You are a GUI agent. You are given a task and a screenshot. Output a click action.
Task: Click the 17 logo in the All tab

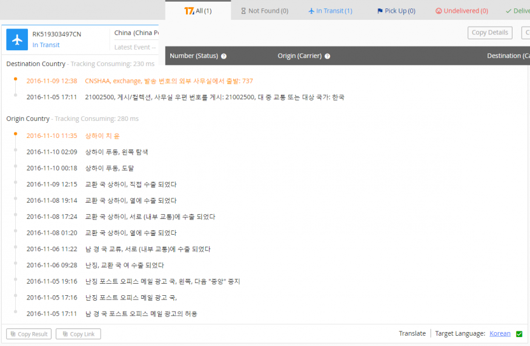(189, 11)
